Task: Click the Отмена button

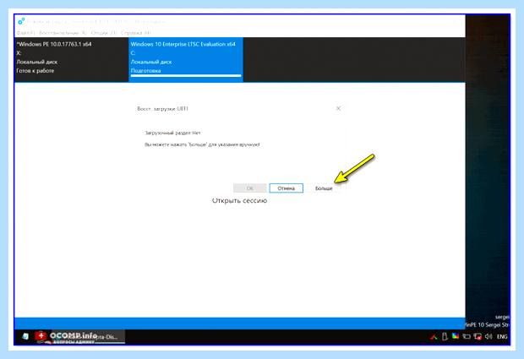Action: coord(286,188)
